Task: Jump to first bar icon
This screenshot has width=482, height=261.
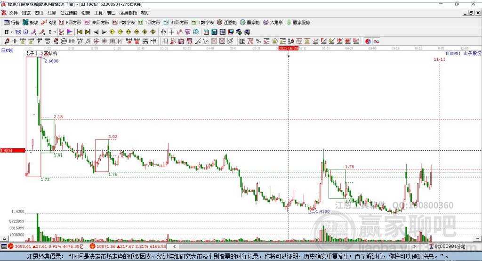Action: click(79, 32)
